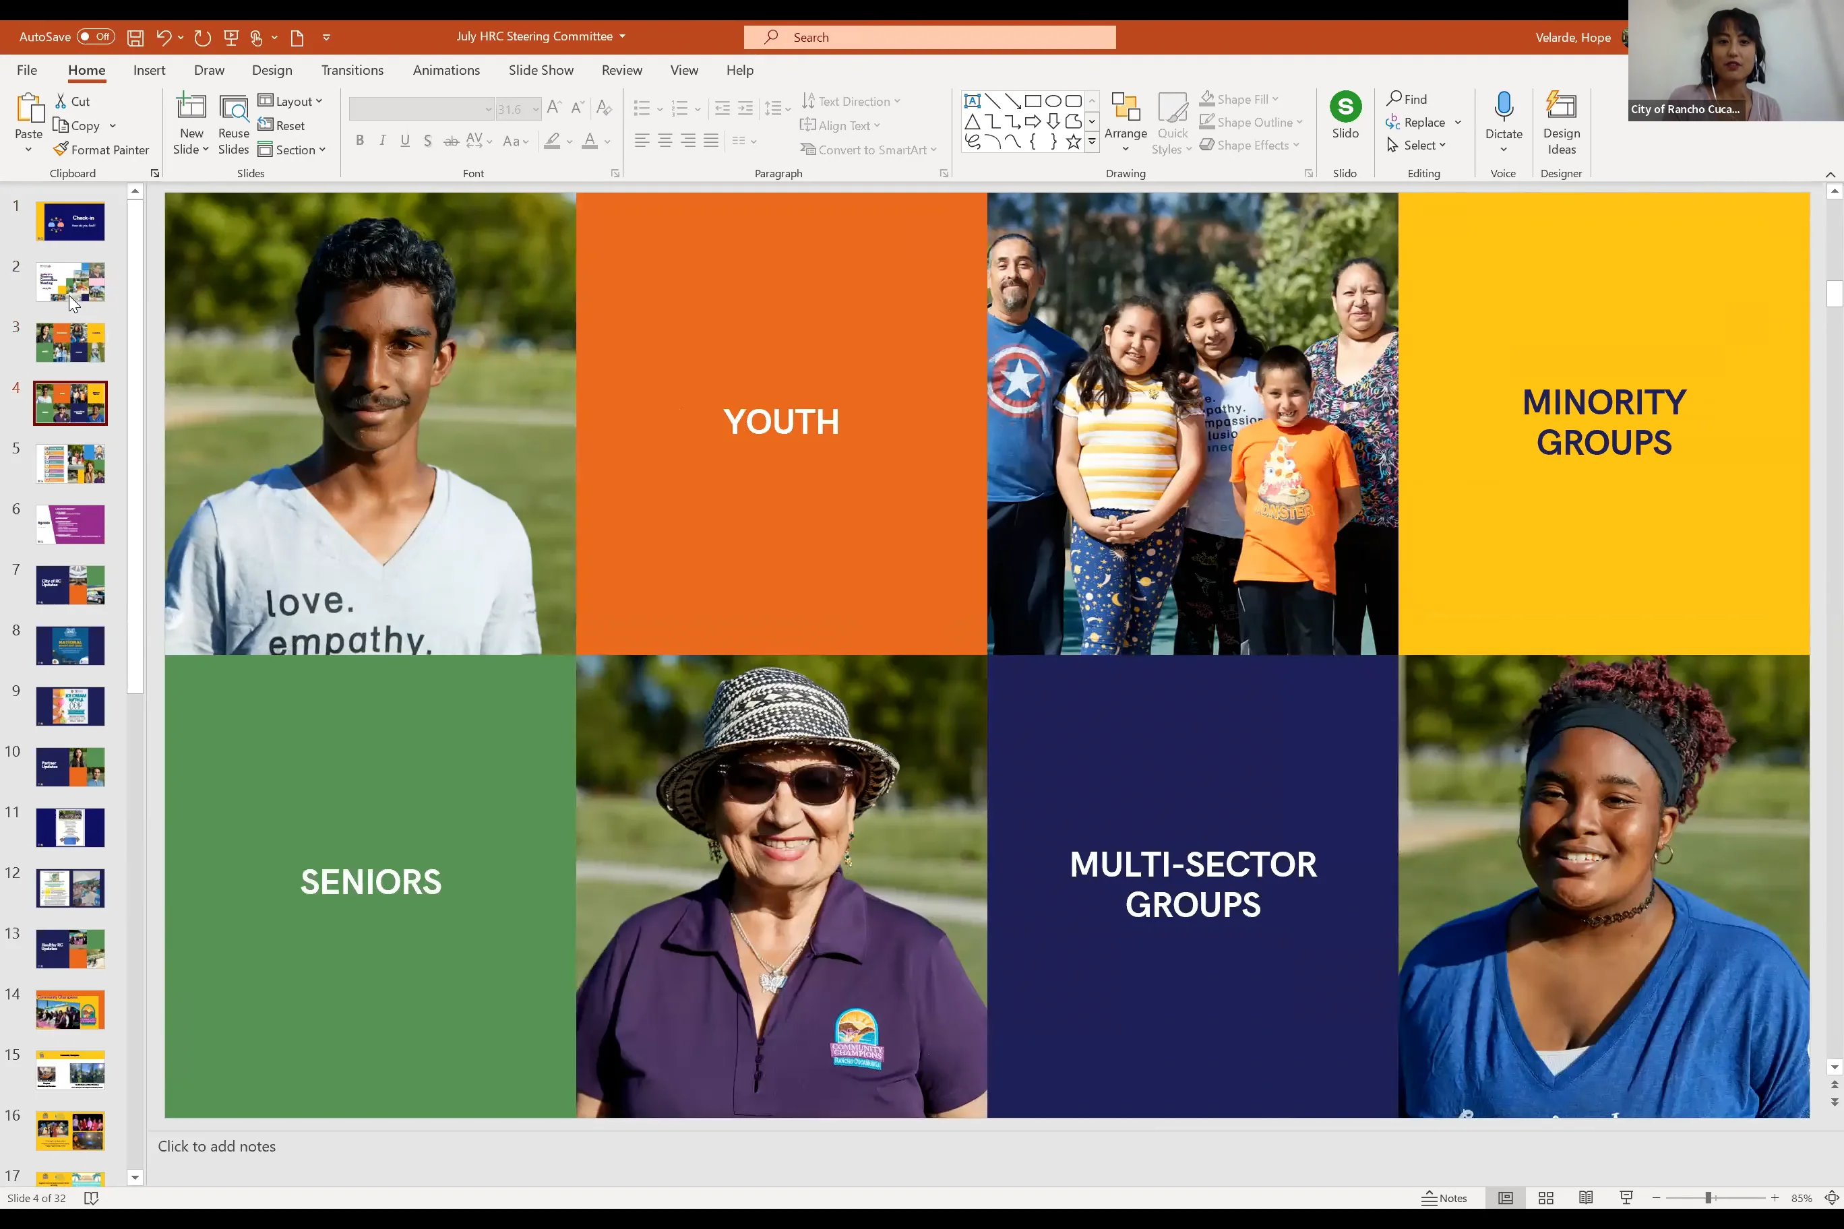Open the Slide Show tab
This screenshot has width=1844, height=1229.
(540, 70)
